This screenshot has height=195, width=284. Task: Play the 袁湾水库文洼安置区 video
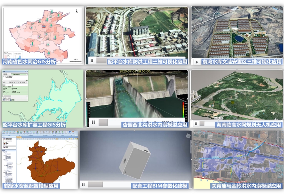point(197,61)
